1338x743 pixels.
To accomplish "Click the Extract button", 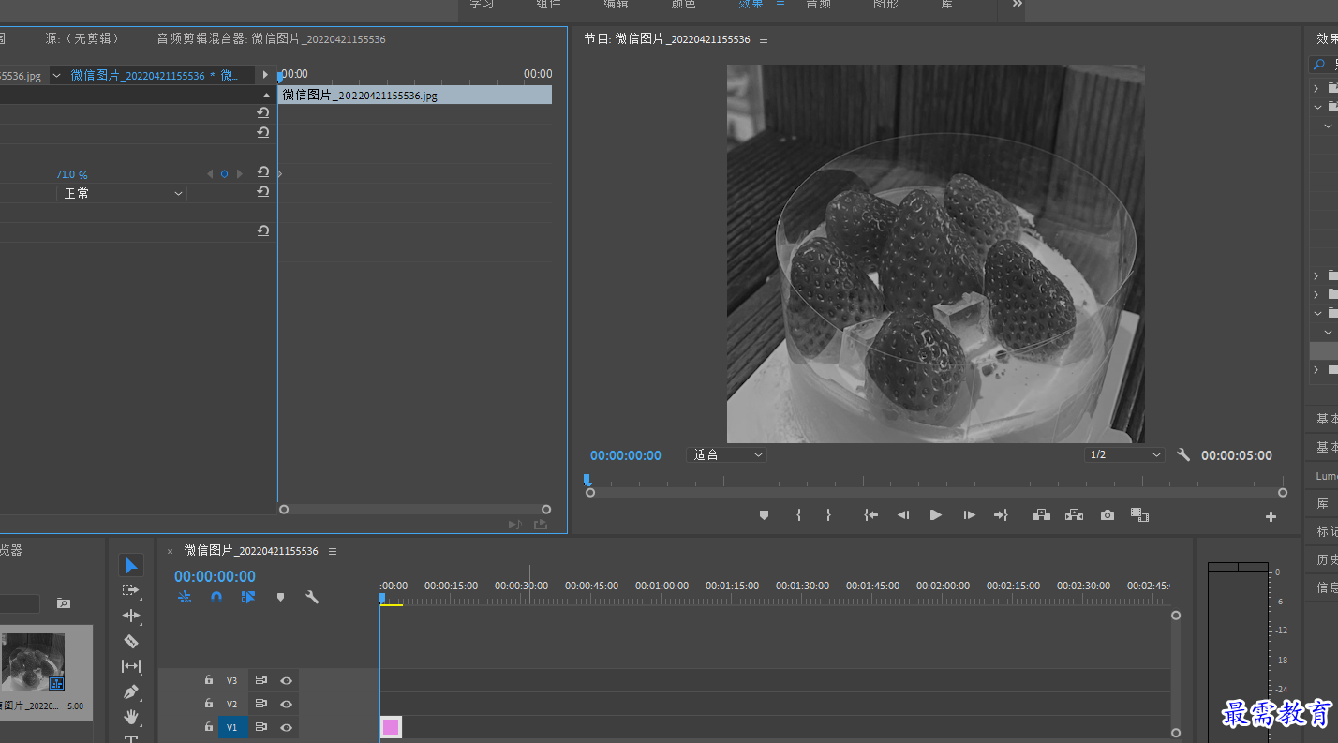I will (1074, 515).
